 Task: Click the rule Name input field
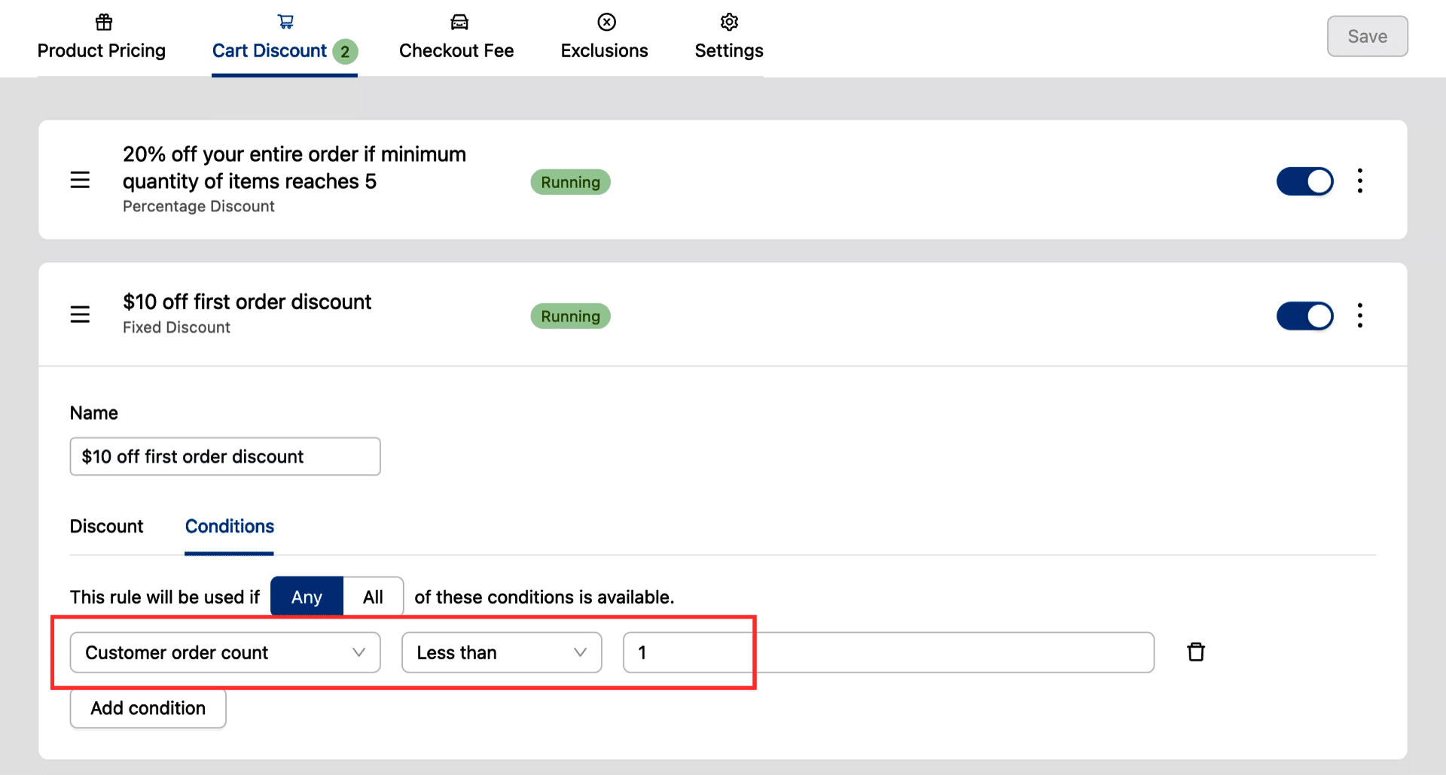(x=224, y=457)
